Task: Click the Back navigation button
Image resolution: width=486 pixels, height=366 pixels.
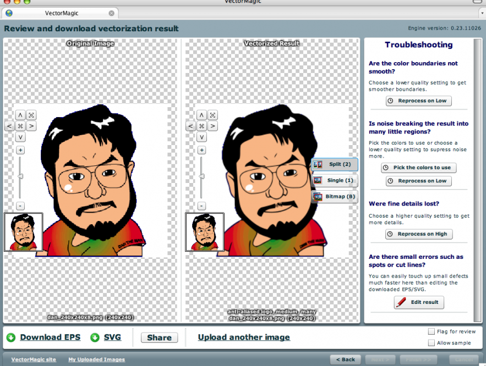Action: (345, 359)
